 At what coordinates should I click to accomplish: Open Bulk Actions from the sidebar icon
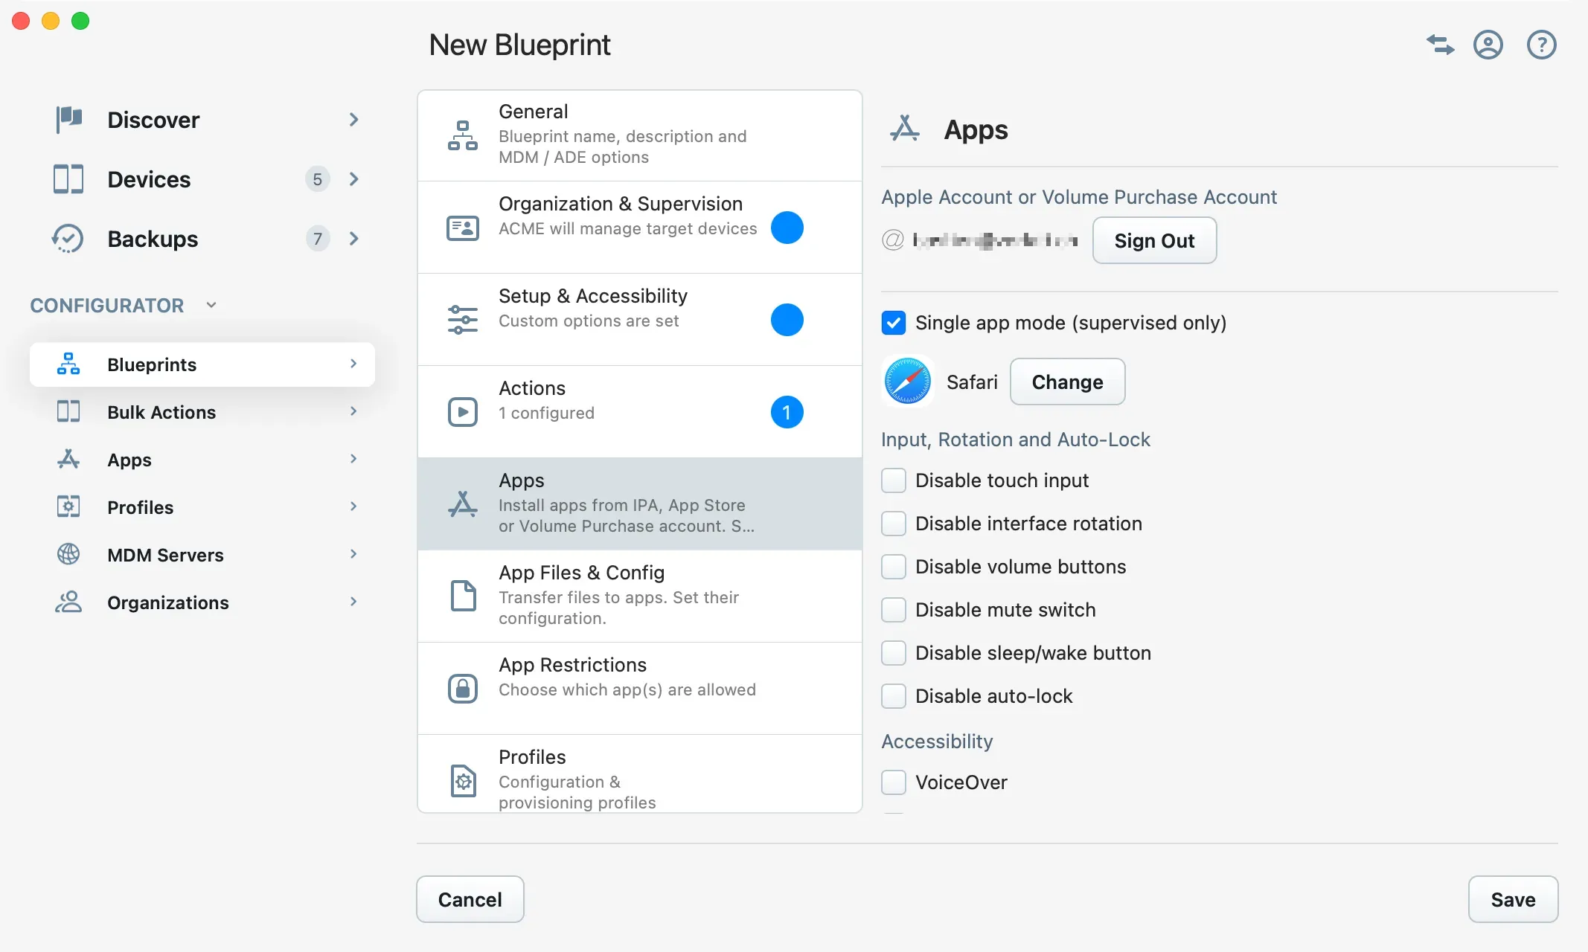[x=68, y=411]
